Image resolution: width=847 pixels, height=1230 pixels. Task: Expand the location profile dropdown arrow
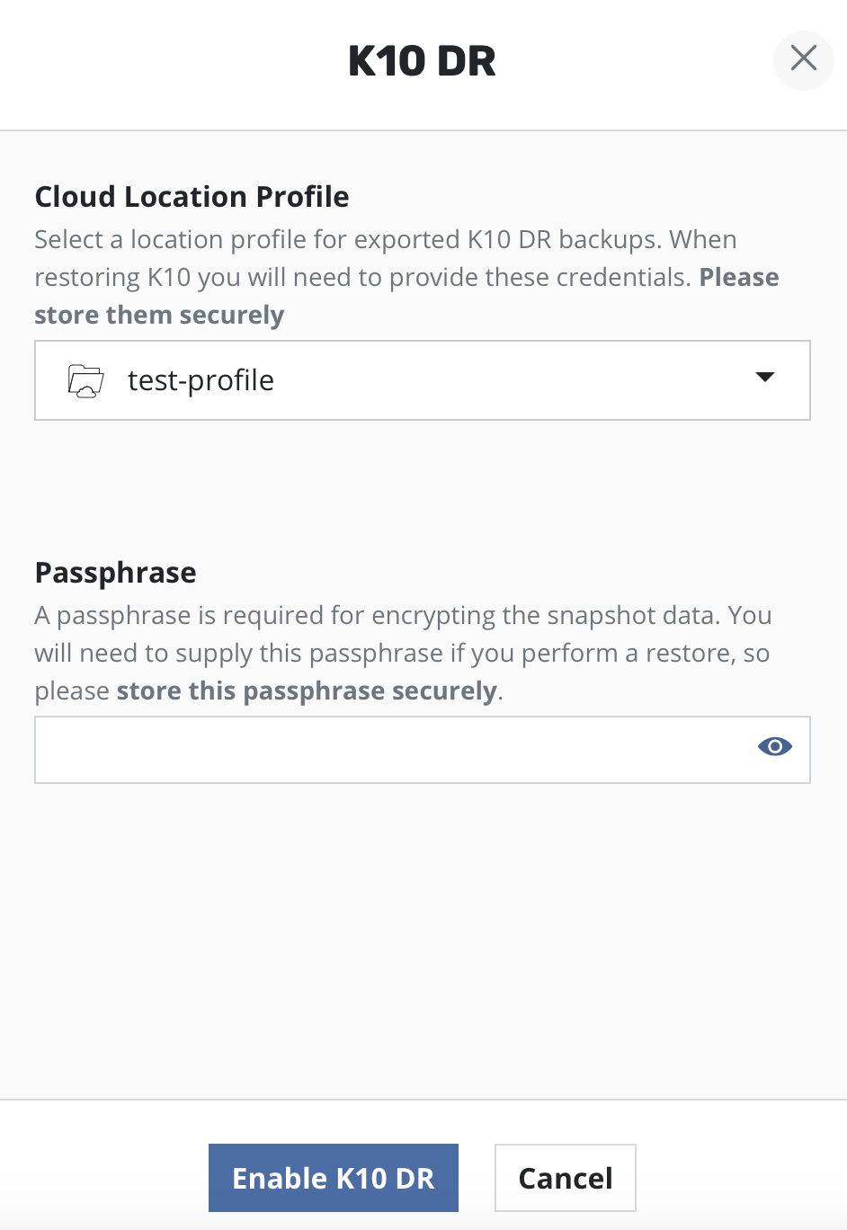764,378
